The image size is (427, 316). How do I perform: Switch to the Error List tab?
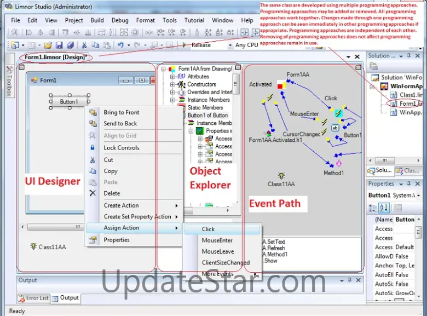point(33,298)
